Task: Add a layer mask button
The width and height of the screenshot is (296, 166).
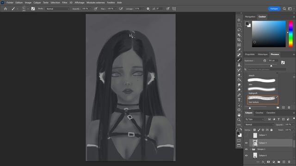Action: (268, 162)
